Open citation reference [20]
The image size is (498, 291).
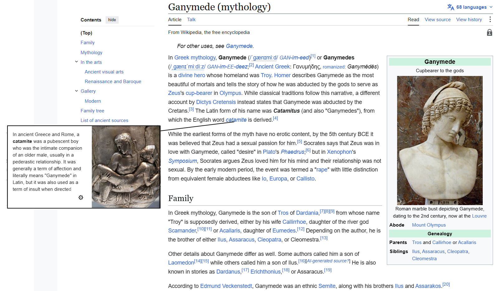pos(446,284)
